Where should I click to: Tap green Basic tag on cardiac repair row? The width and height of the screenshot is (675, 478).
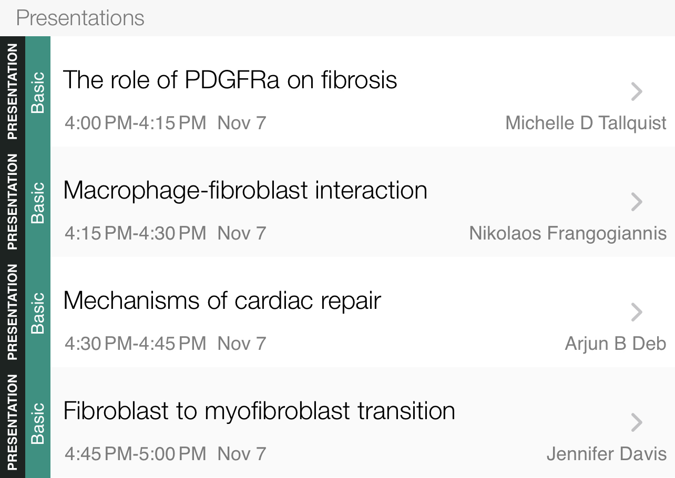38,312
